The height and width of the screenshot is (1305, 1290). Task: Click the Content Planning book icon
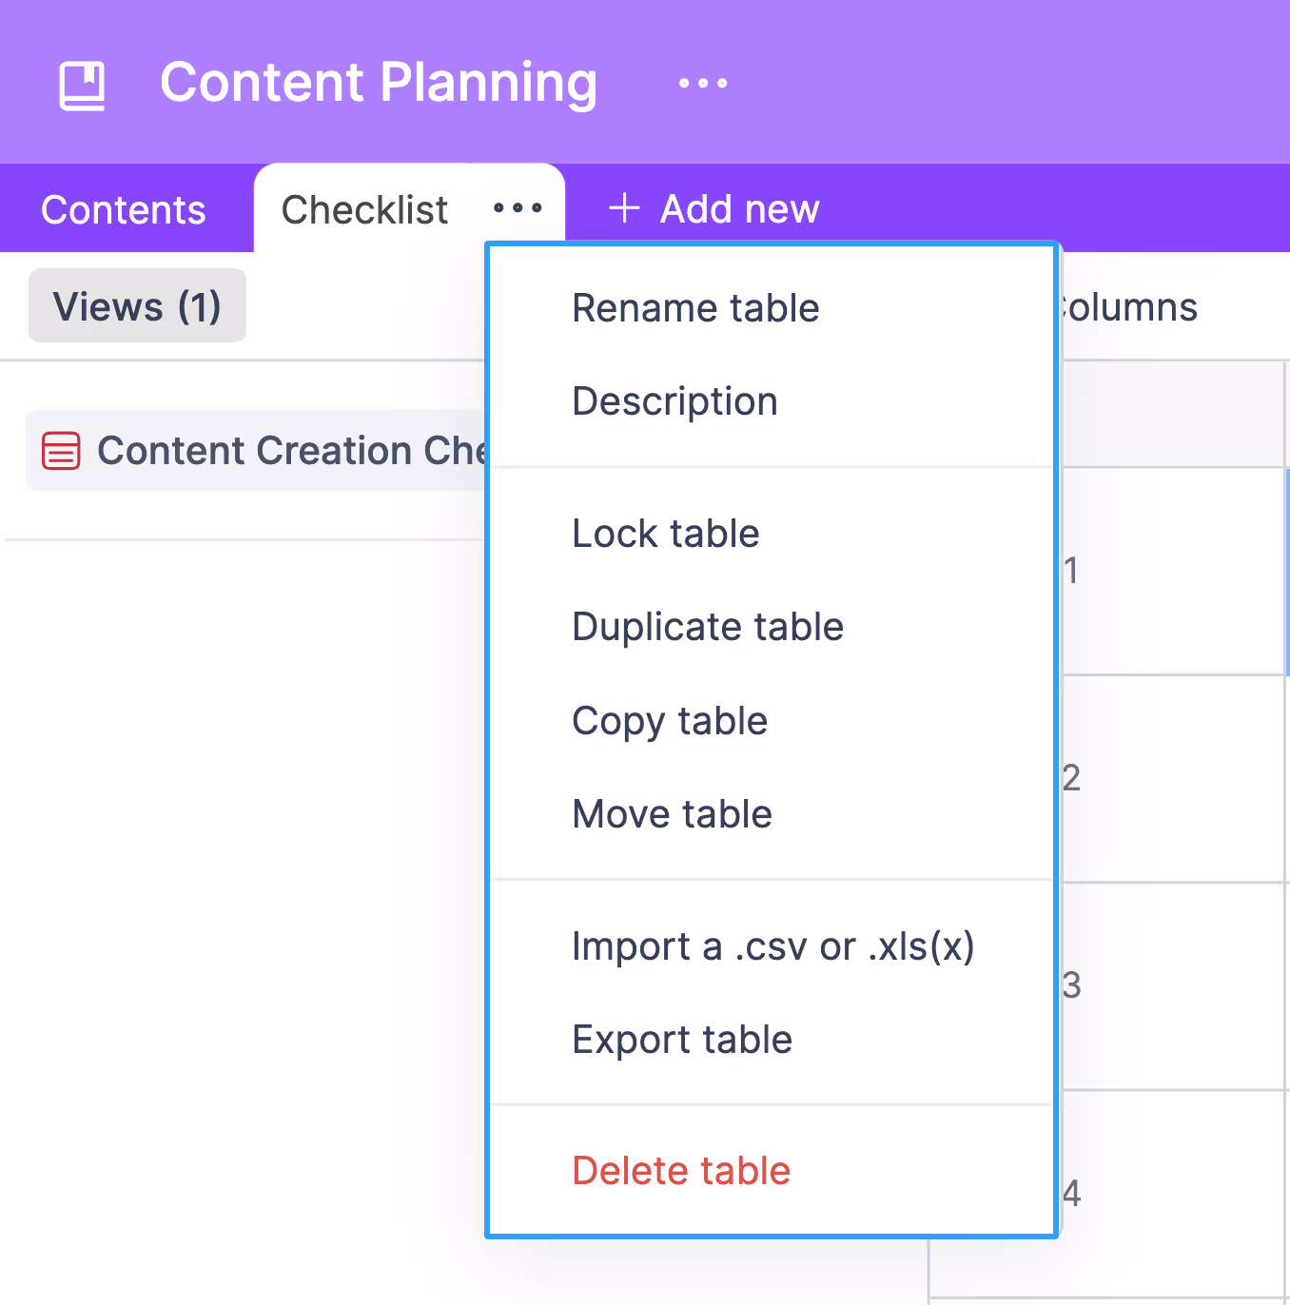pos(83,86)
